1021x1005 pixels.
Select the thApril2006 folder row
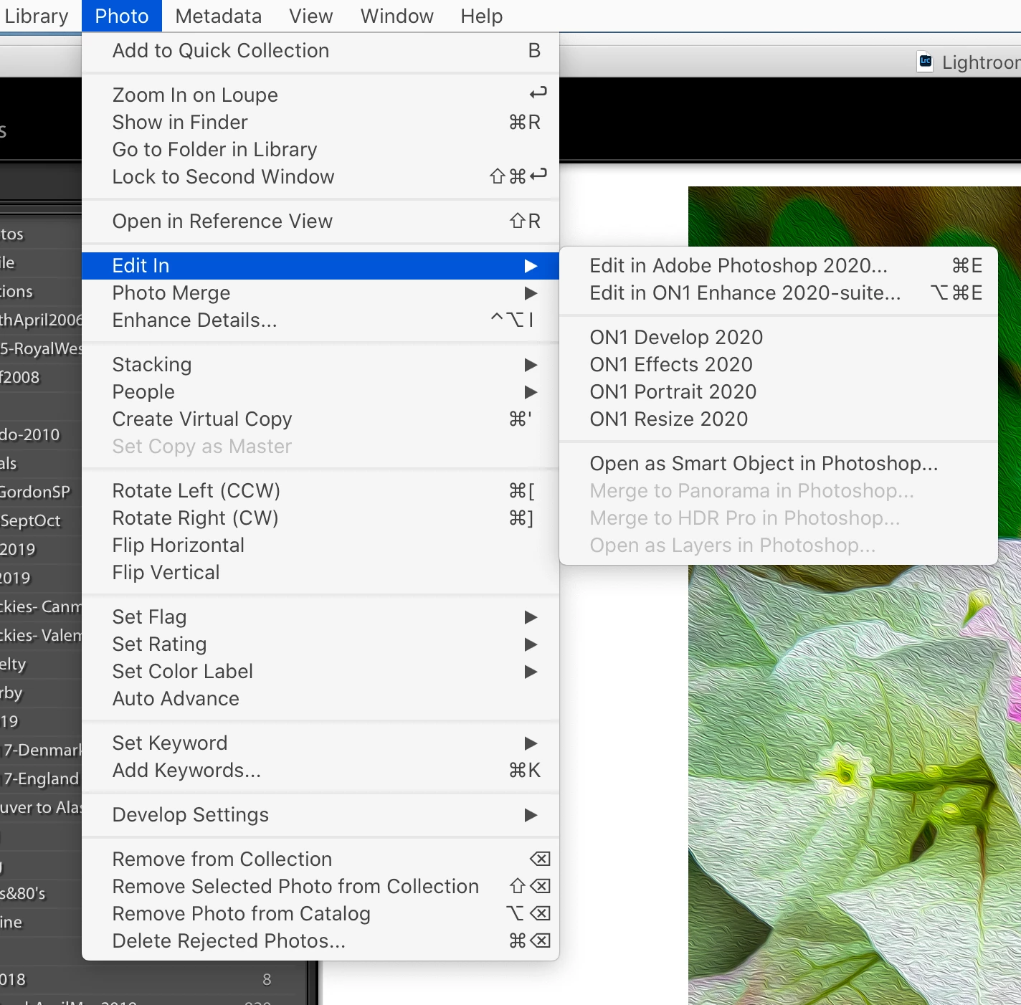pyautogui.click(x=41, y=320)
